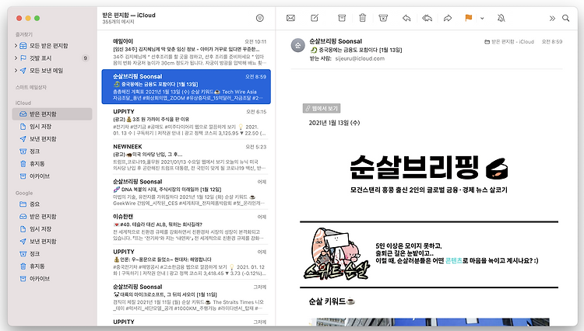Click sender name 순살브리핑 Soonsal header
The image size is (584, 331).
336,41
